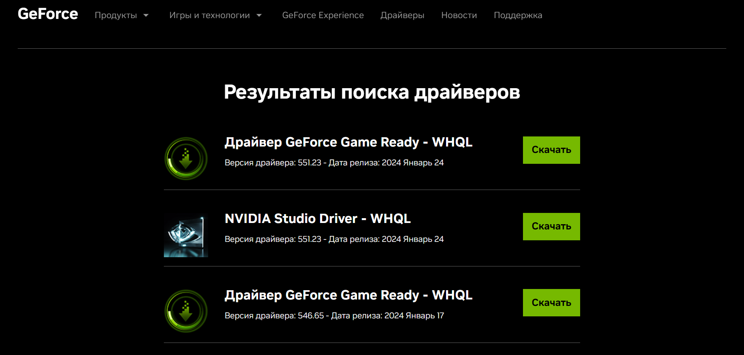Click the GeForce logo

[x=48, y=14]
